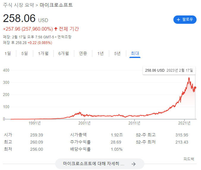
Task: Select the 최대 max range tab
Action: tap(135, 53)
